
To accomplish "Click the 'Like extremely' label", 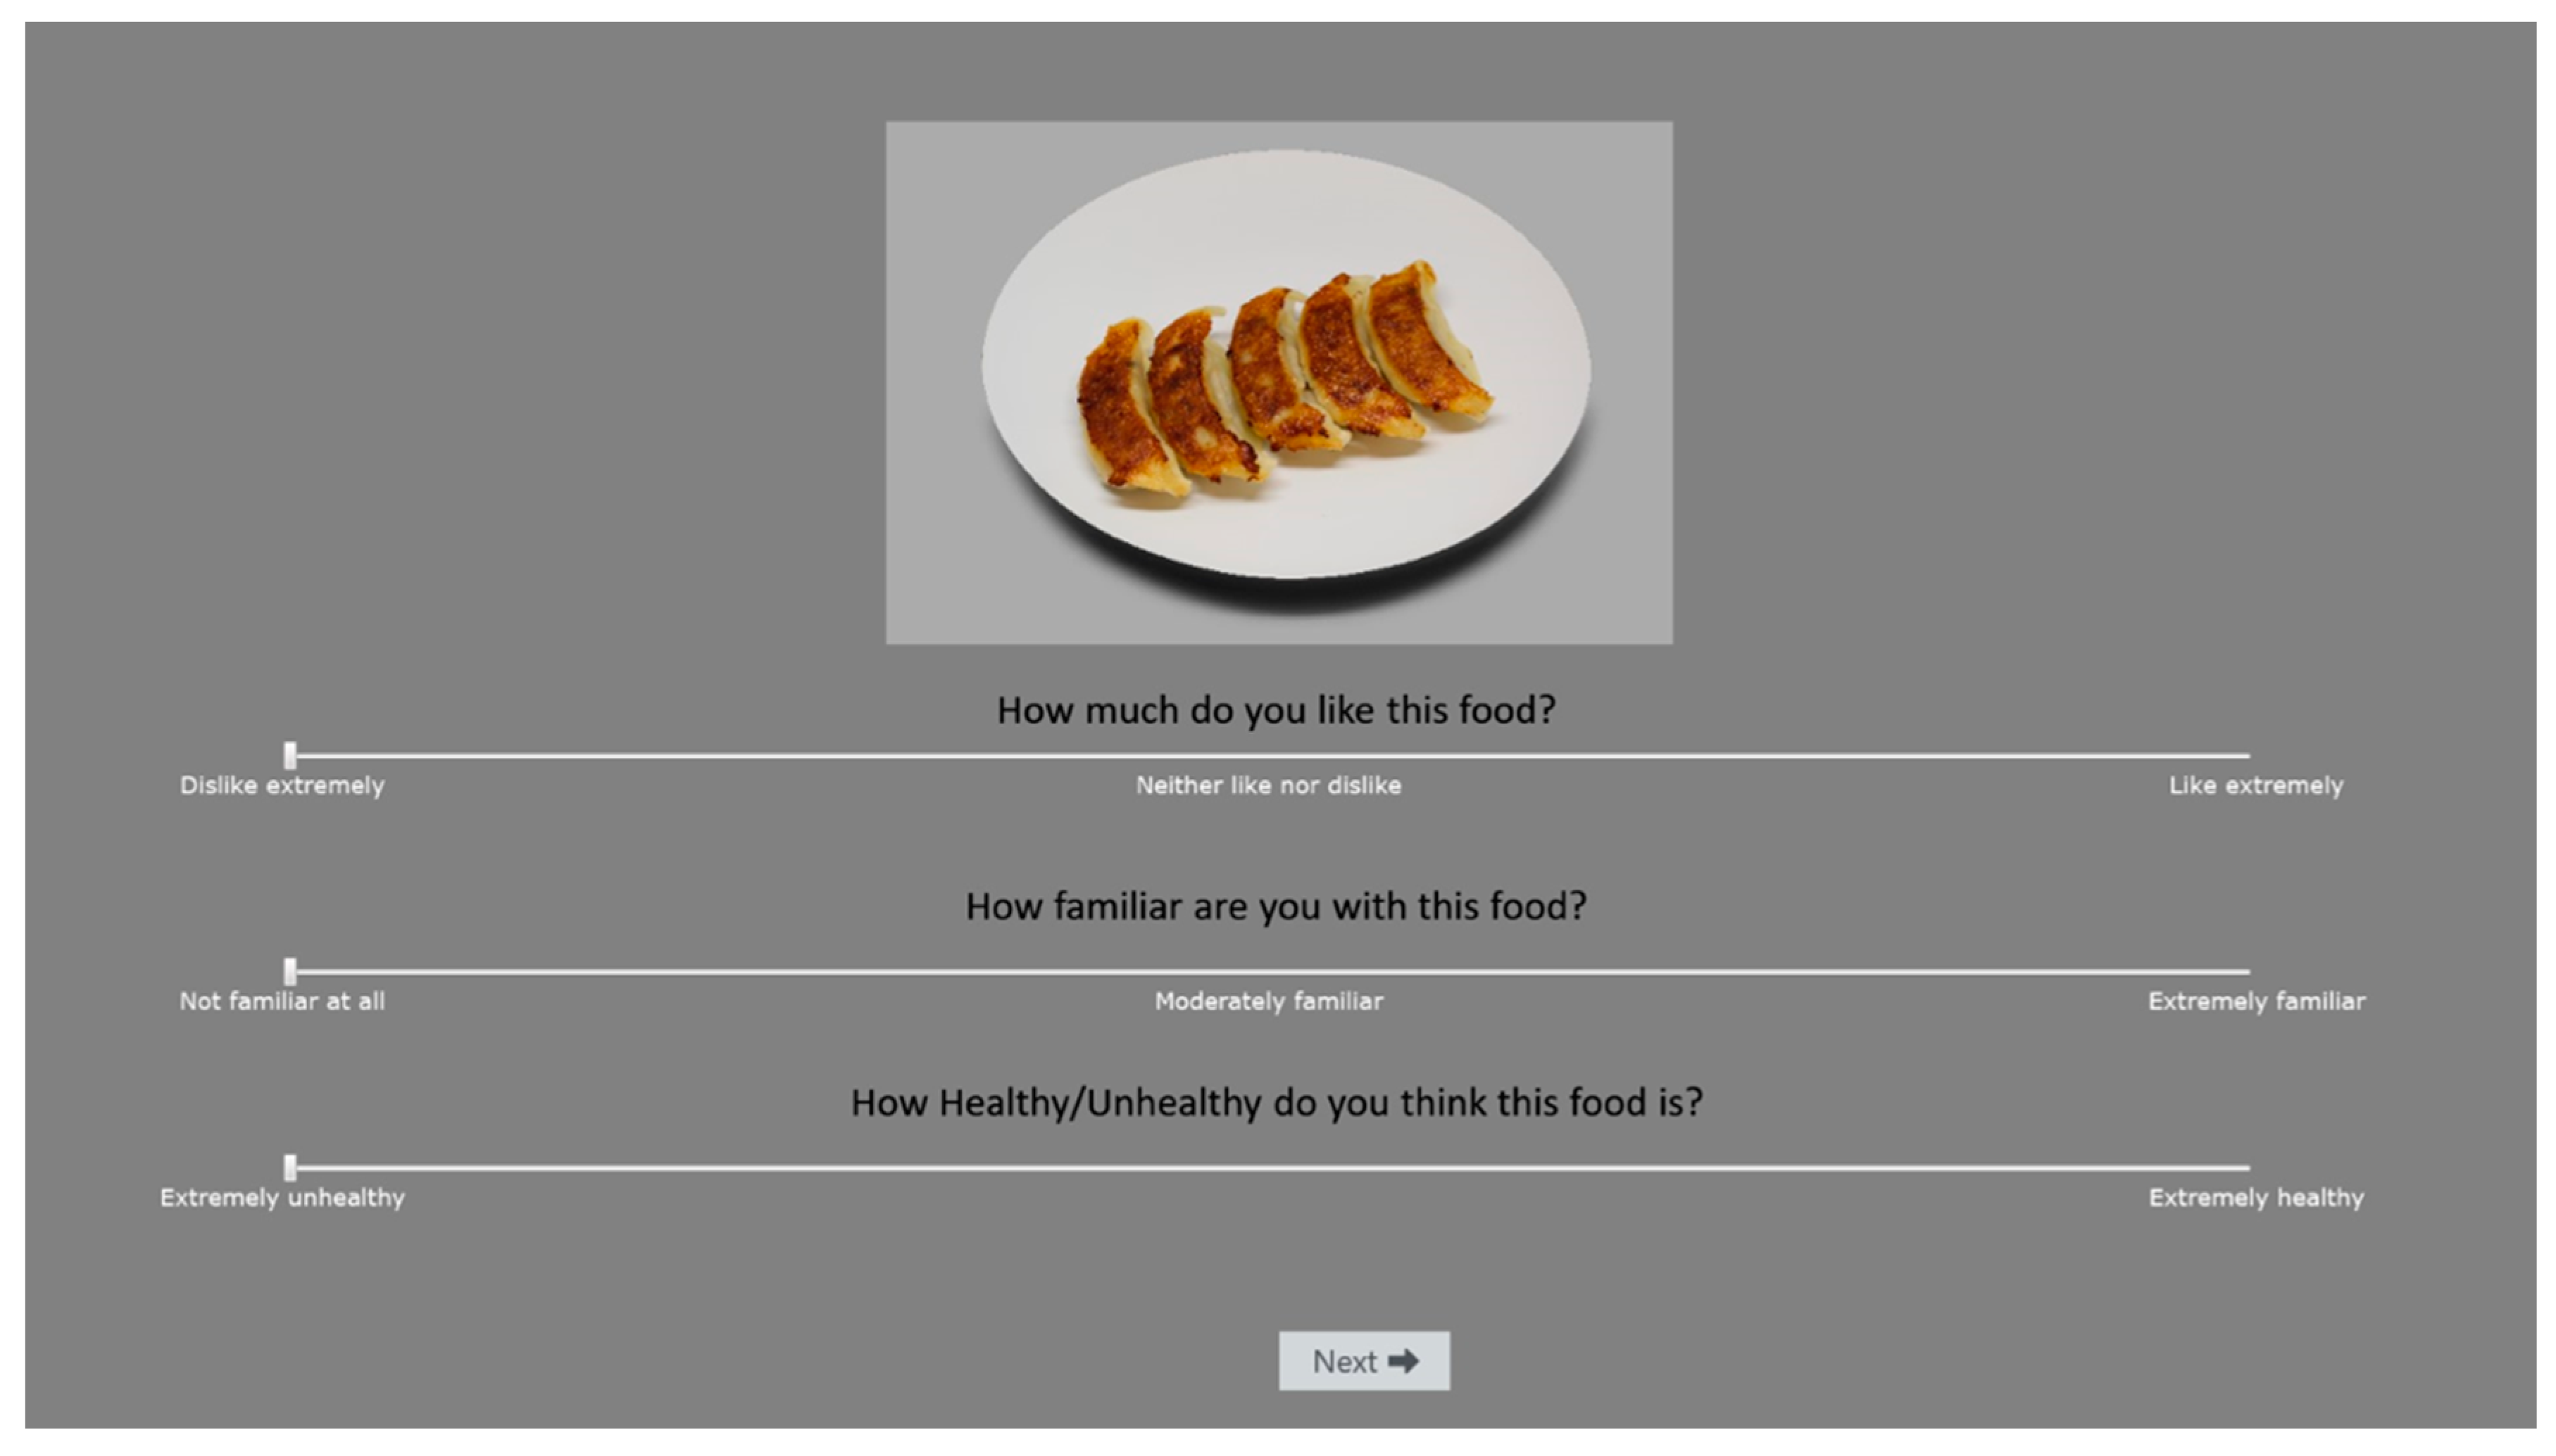I will click(x=2255, y=786).
